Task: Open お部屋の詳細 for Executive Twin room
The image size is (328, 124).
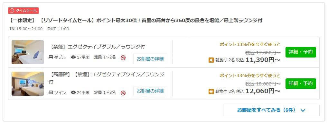Action: tap(150, 91)
